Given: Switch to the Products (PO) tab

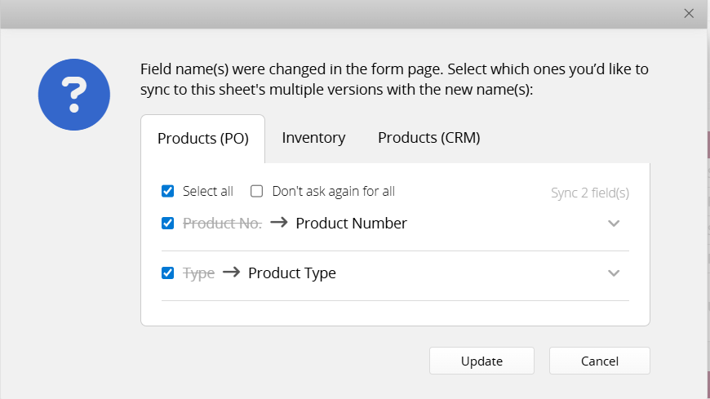Looking at the screenshot, I should click(203, 139).
